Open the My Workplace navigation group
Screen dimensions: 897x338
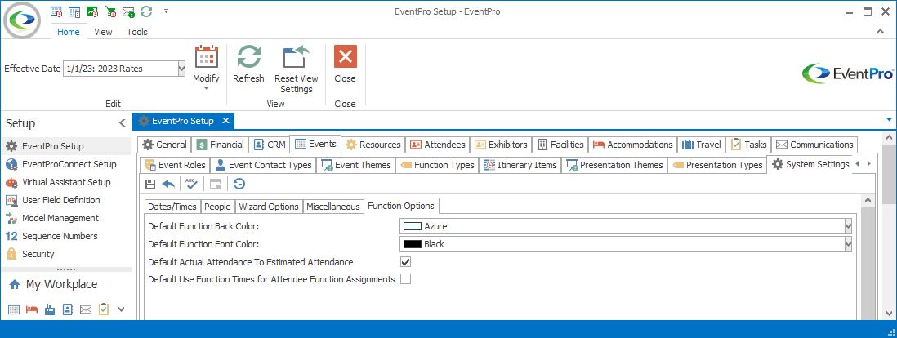tap(66, 284)
